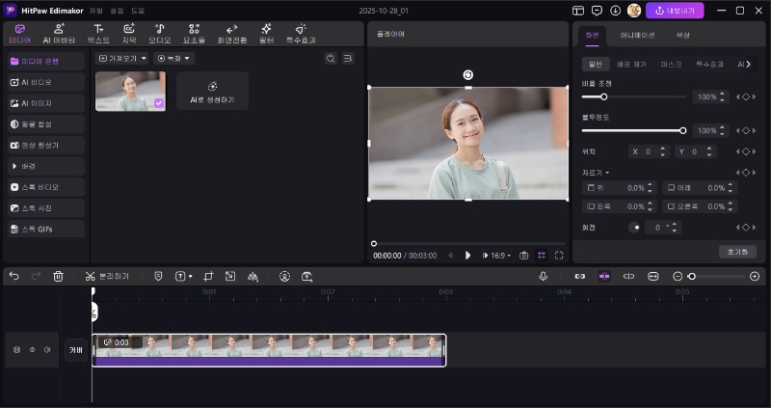Select the crop tool in timeline toolbar

pos(208,276)
